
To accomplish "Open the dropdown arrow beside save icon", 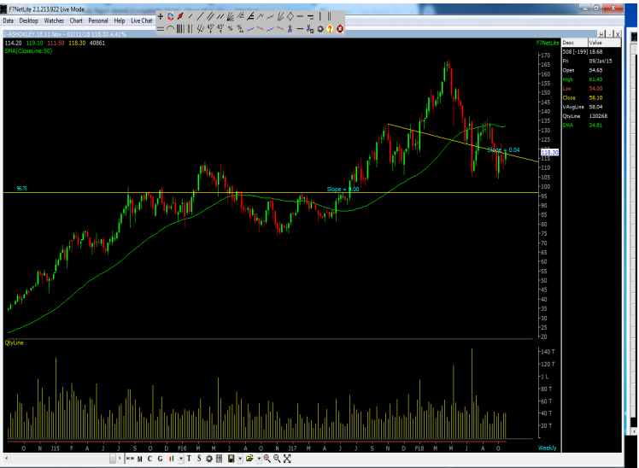I will point(240,459).
